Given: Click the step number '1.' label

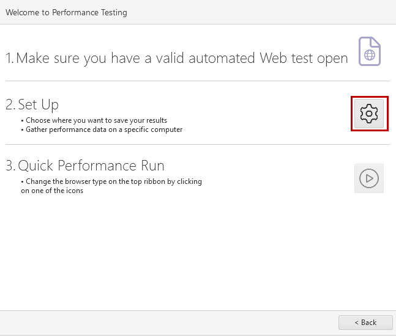Looking at the screenshot, I should [10, 58].
